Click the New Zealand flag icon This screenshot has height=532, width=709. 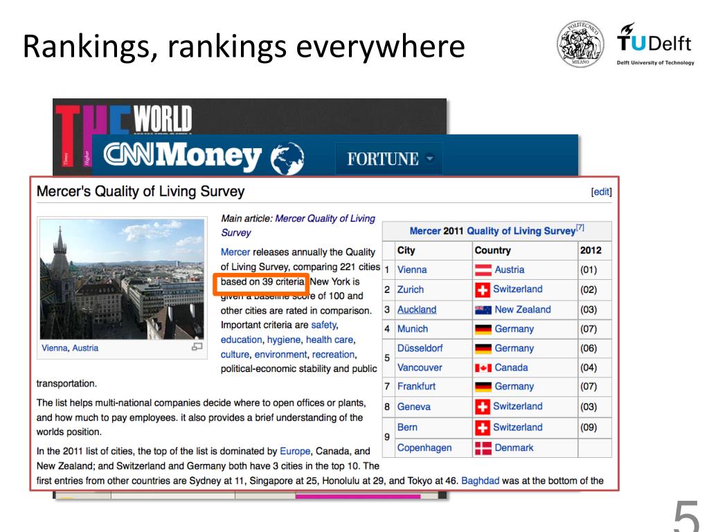tap(483, 310)
